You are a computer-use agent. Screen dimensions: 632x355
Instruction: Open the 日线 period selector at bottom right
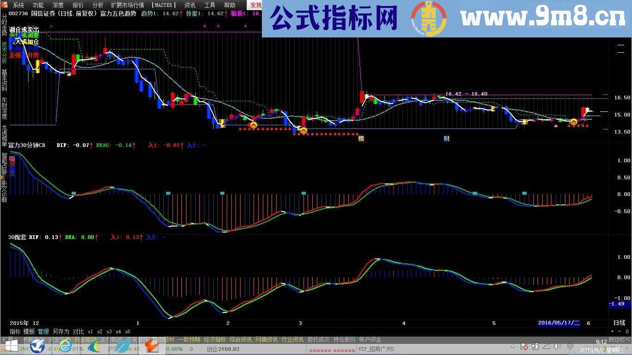coord(620,323)
